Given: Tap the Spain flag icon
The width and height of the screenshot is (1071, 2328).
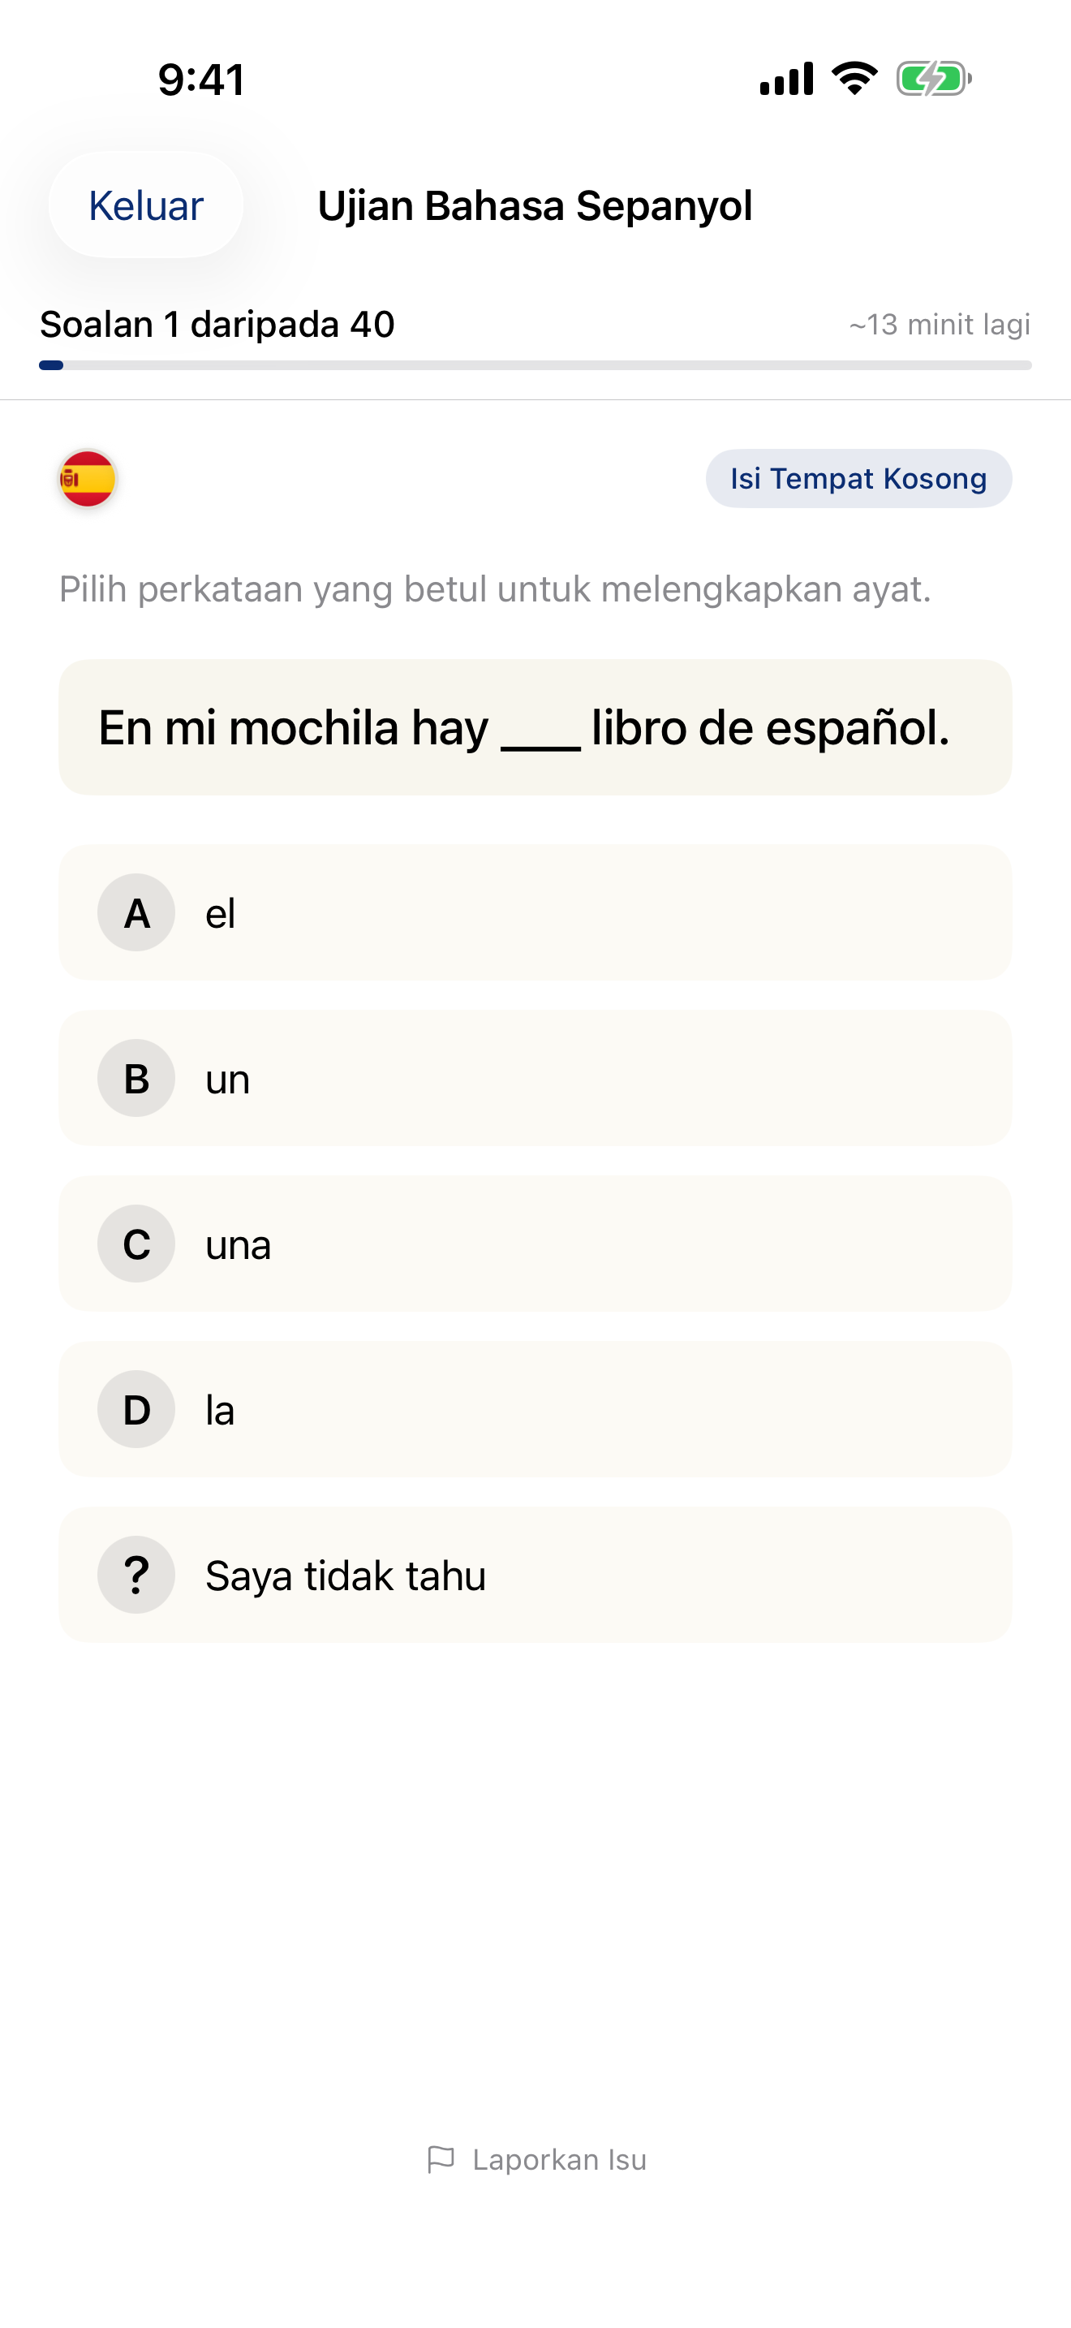Looking at the screenshot, I should click(88, 478).
